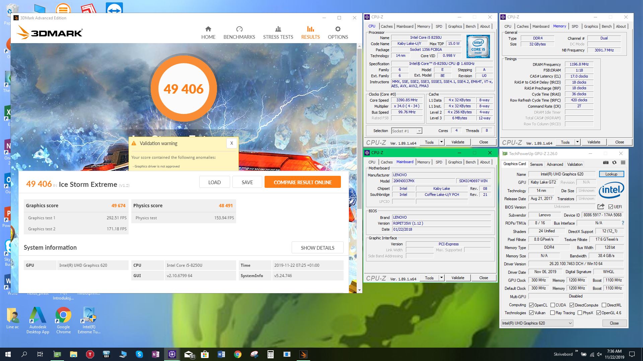Open Calculator from the taskbar
This screenshot has height=361, width=643.
(271, 354)
